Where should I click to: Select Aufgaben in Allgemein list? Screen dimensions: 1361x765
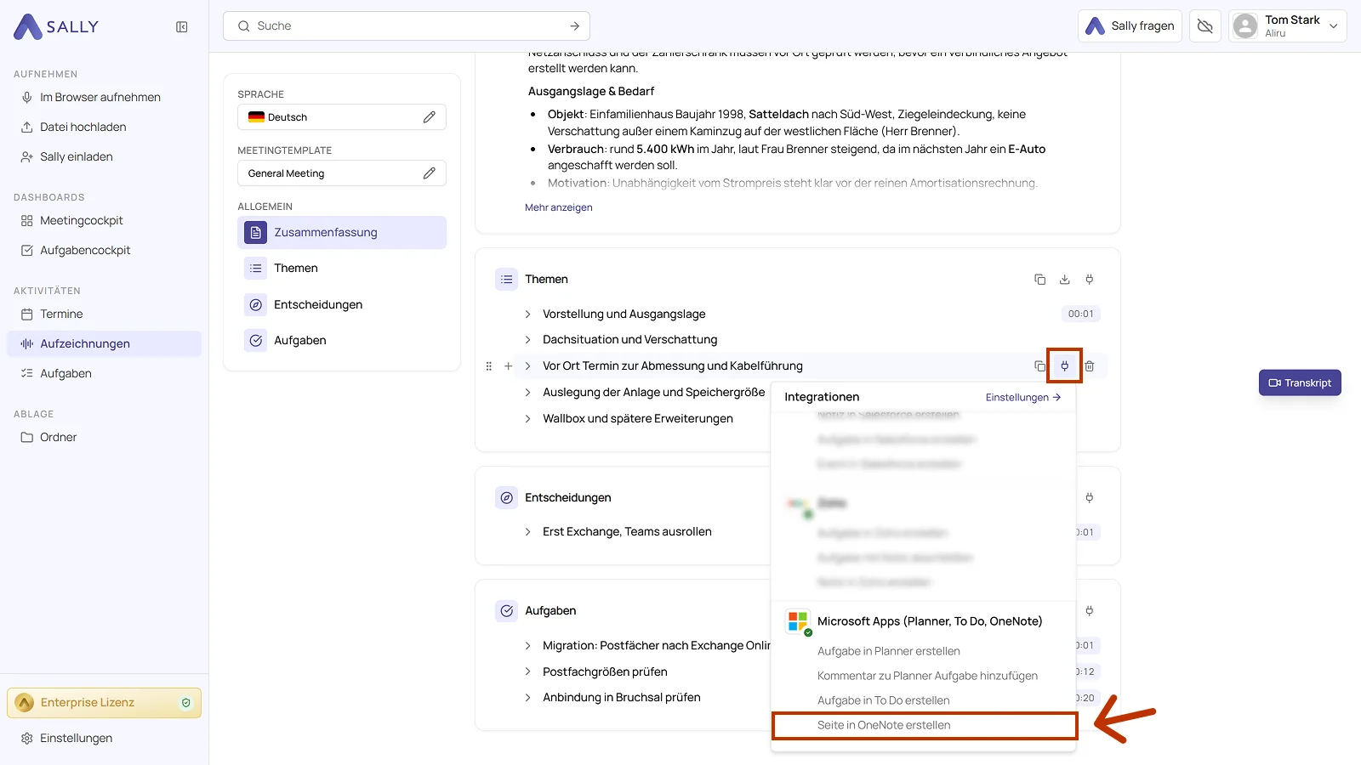point(342,341)
